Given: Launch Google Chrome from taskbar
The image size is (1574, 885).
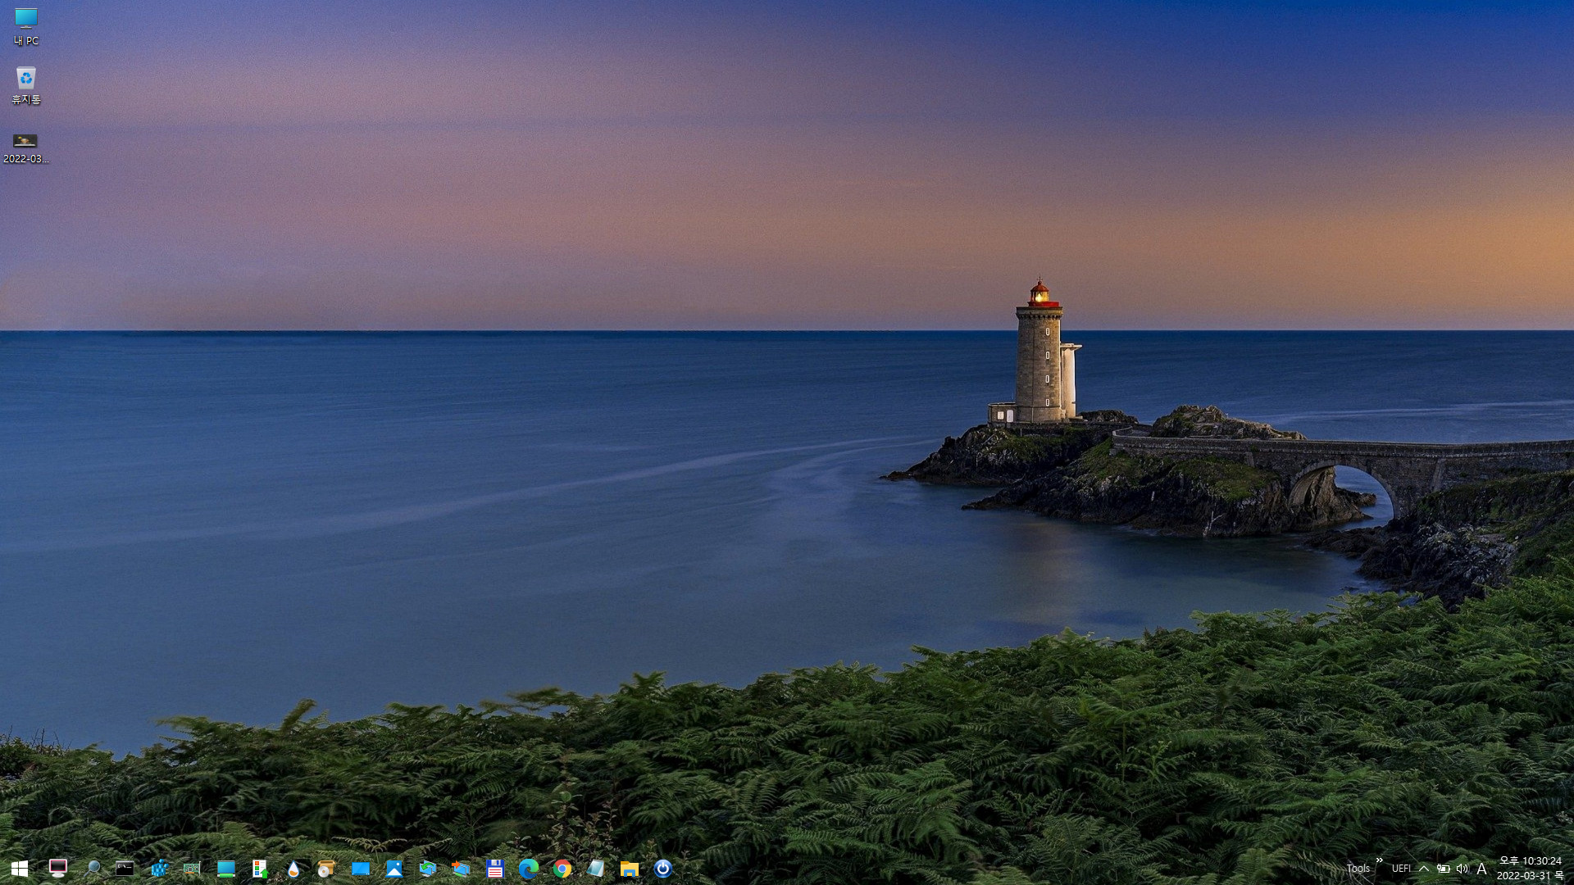Looking at the screenshot, I should point(562,869).
